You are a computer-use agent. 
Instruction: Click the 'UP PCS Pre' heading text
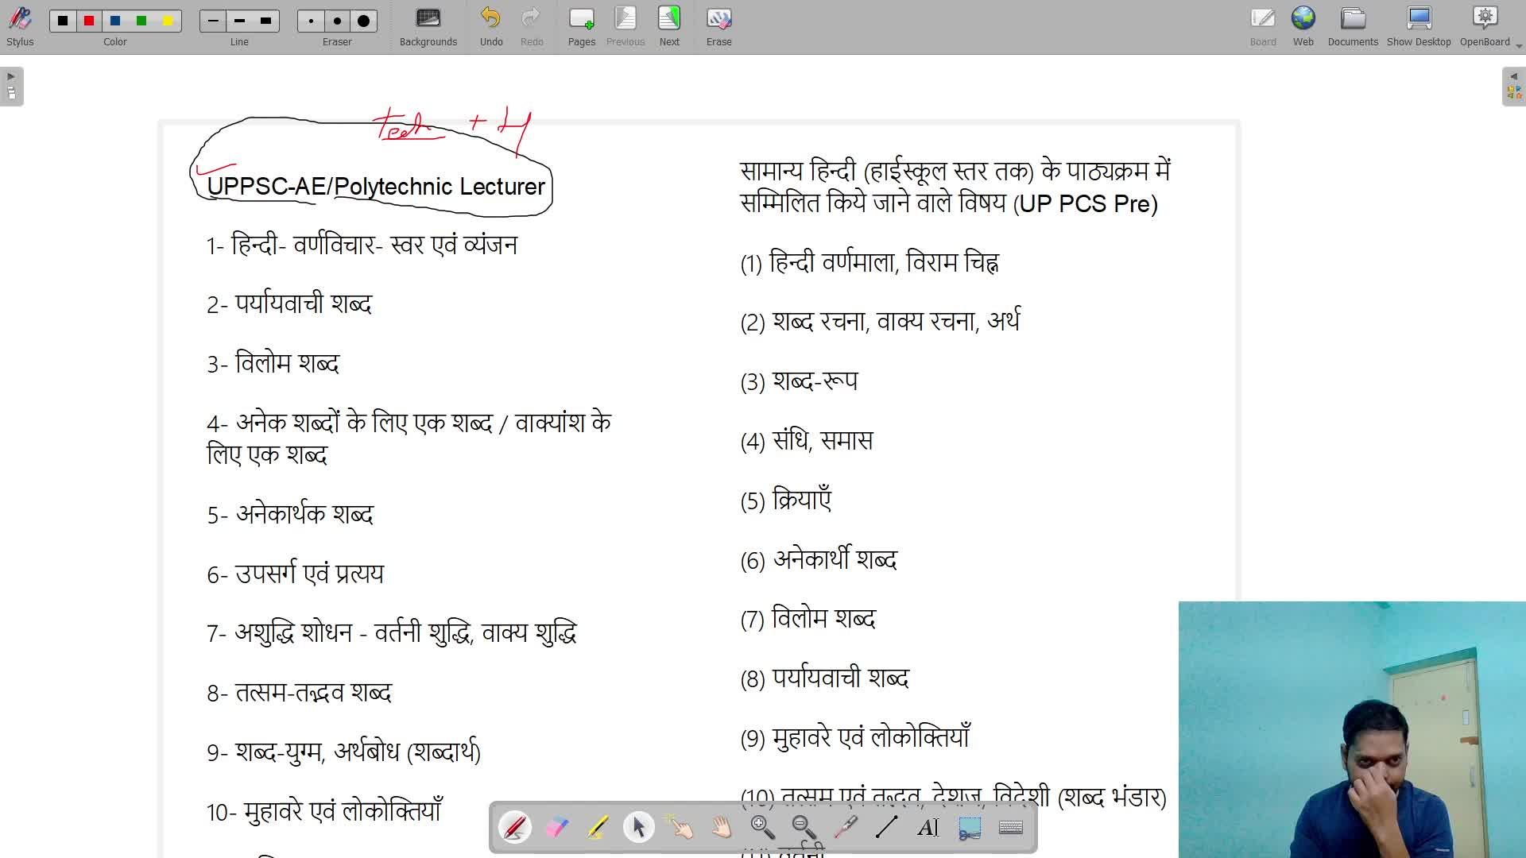click(1085, 204)
